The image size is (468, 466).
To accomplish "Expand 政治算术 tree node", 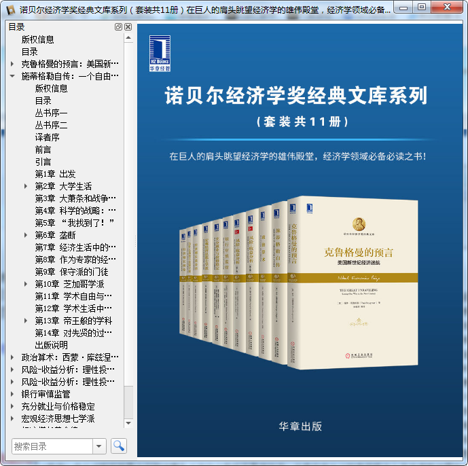I will 12,357.
